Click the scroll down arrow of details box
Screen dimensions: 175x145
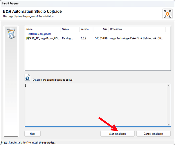(169, 125)
